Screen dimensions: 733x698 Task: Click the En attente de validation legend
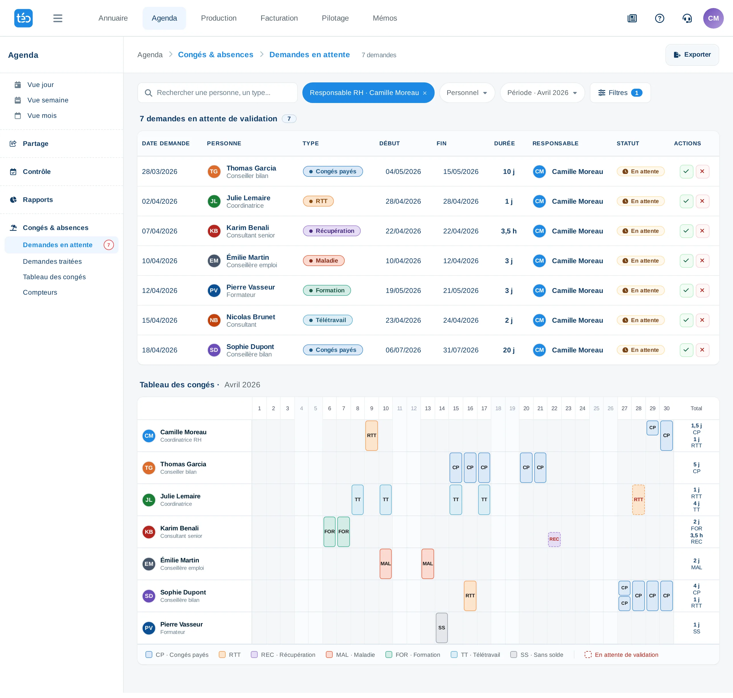[621, 655]
